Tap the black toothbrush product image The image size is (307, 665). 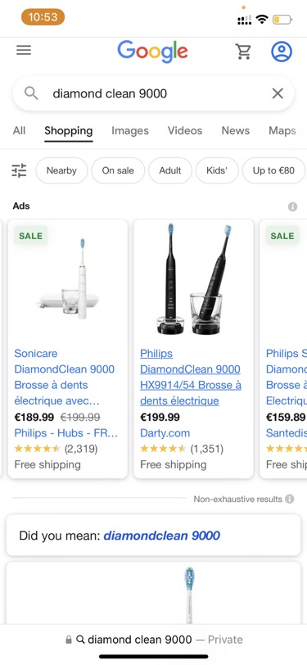click(193, 280)
